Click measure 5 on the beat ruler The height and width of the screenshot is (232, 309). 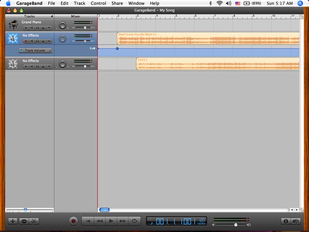(x=176, y=16)
